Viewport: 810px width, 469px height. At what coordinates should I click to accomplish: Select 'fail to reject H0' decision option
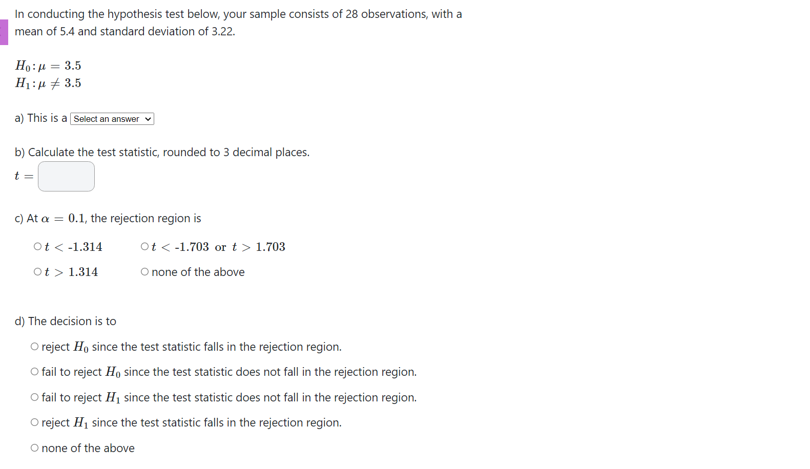pos(34,371)
